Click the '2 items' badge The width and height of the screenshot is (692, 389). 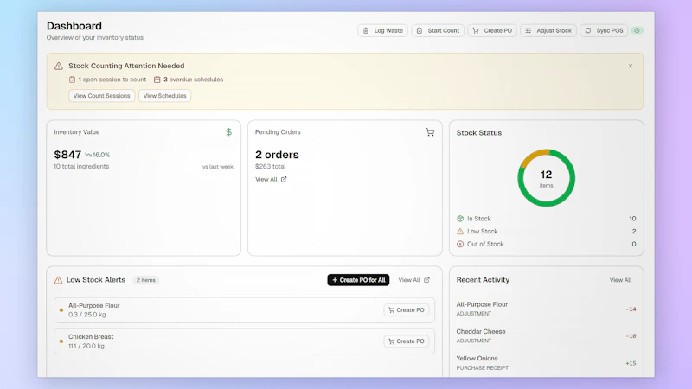click(x=145, y=280)
